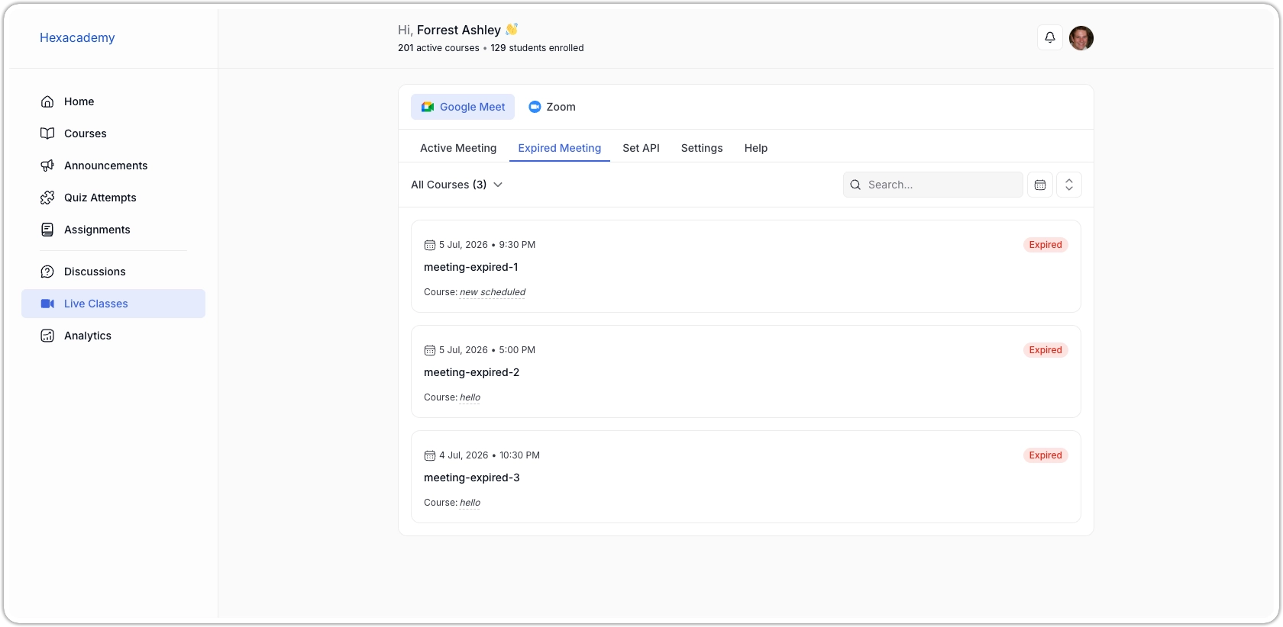Click calendar icon on meeting-expired-3 card

(429, 455)
